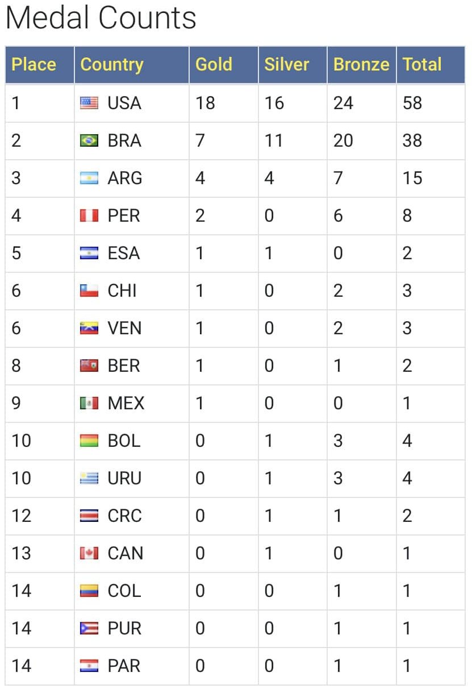Click the Uruguay flag icon
The height and width of the screenshot is (693, 472).
[x=89, y=478]
